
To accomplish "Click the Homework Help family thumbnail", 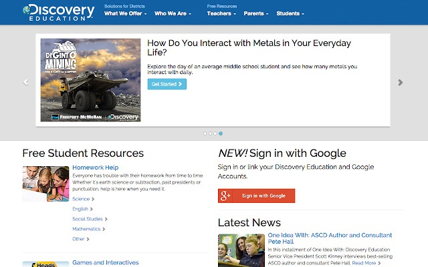I will pyautogui.click(x=45, y=184).
